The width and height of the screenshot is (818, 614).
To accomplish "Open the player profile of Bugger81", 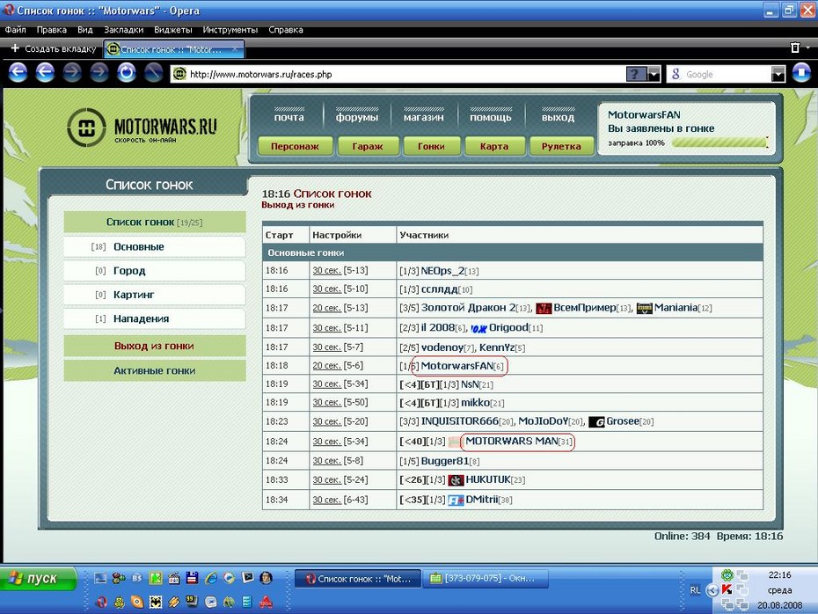I will coord(445,461).
